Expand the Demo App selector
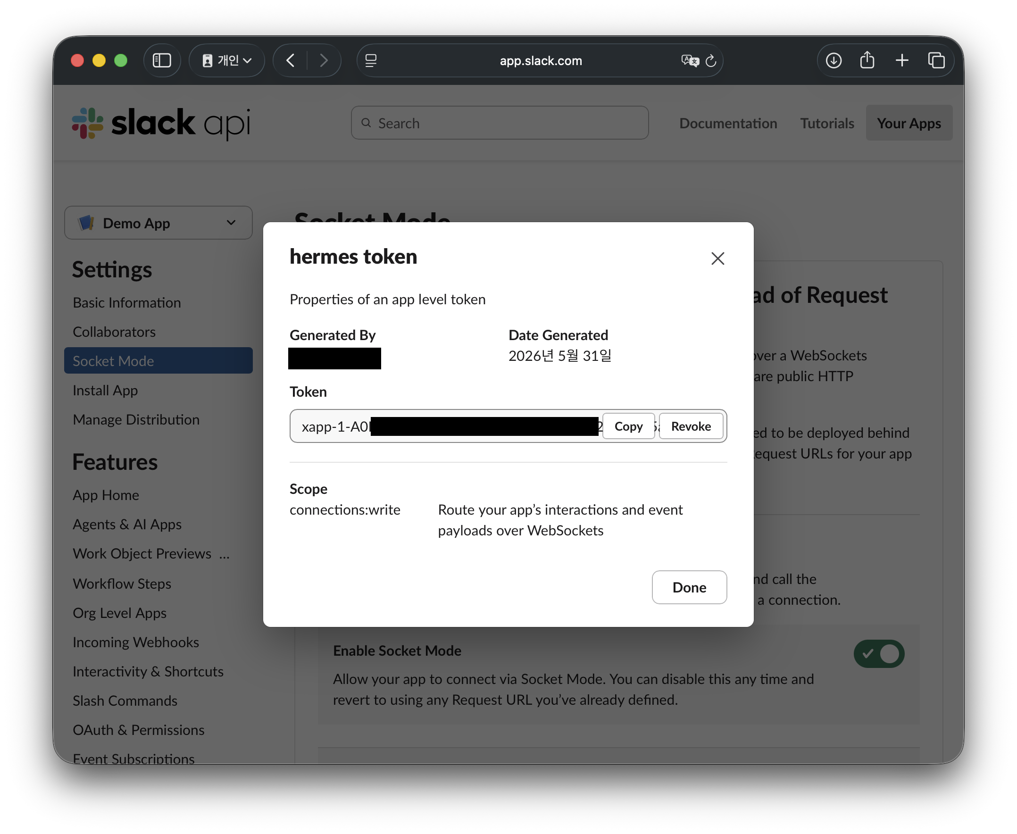Screen dimensions: 1017x834 tap(158, 223)
